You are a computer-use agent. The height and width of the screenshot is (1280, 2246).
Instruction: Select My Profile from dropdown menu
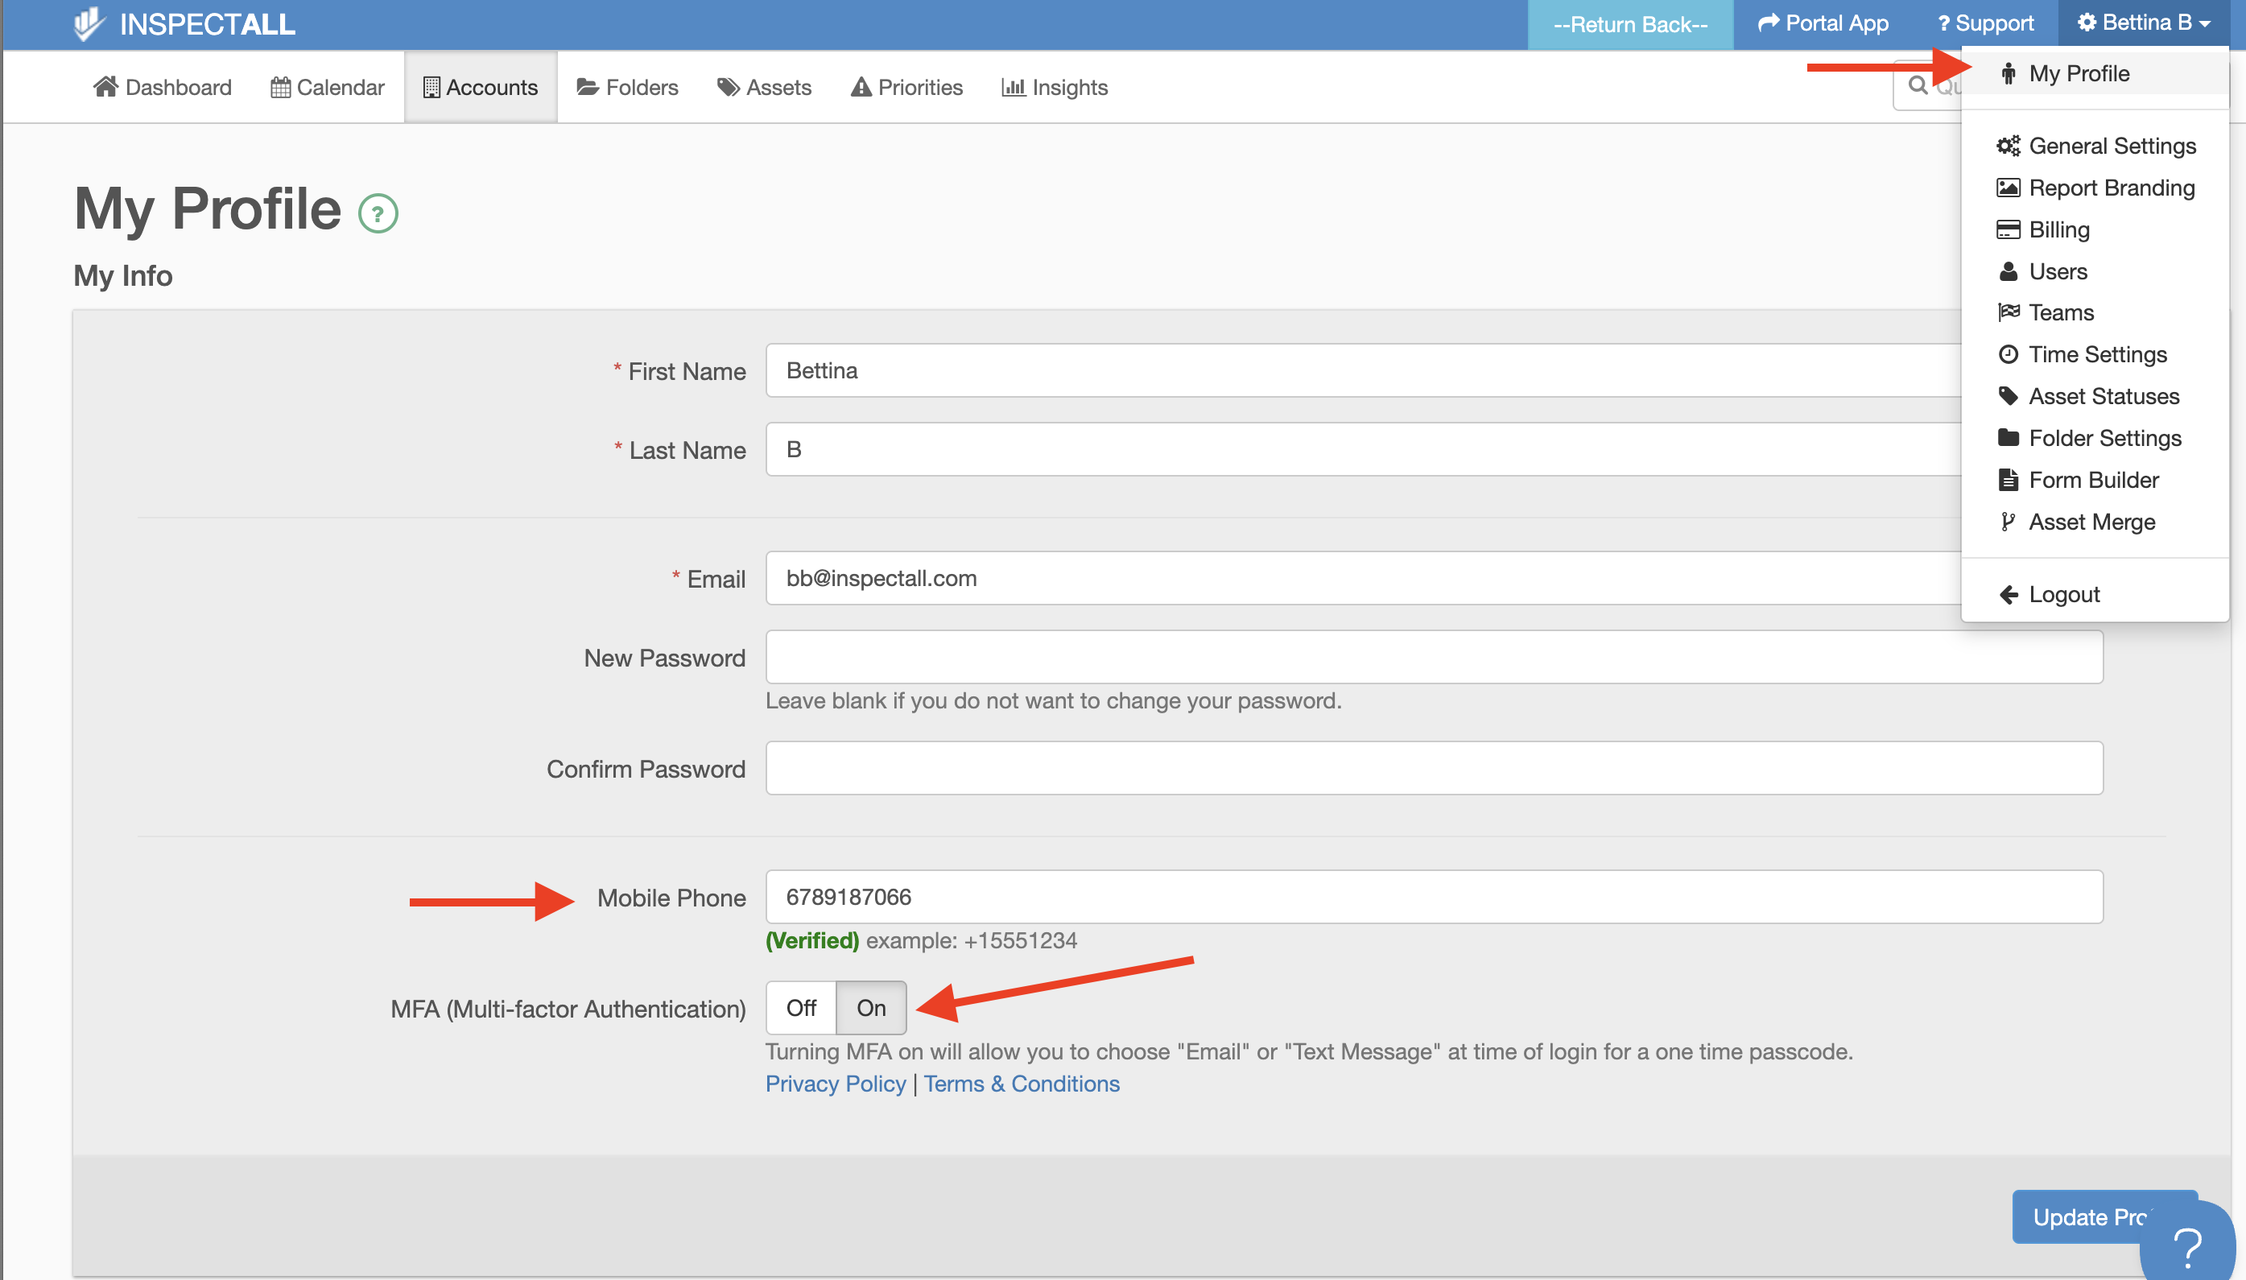[2078, 74]
